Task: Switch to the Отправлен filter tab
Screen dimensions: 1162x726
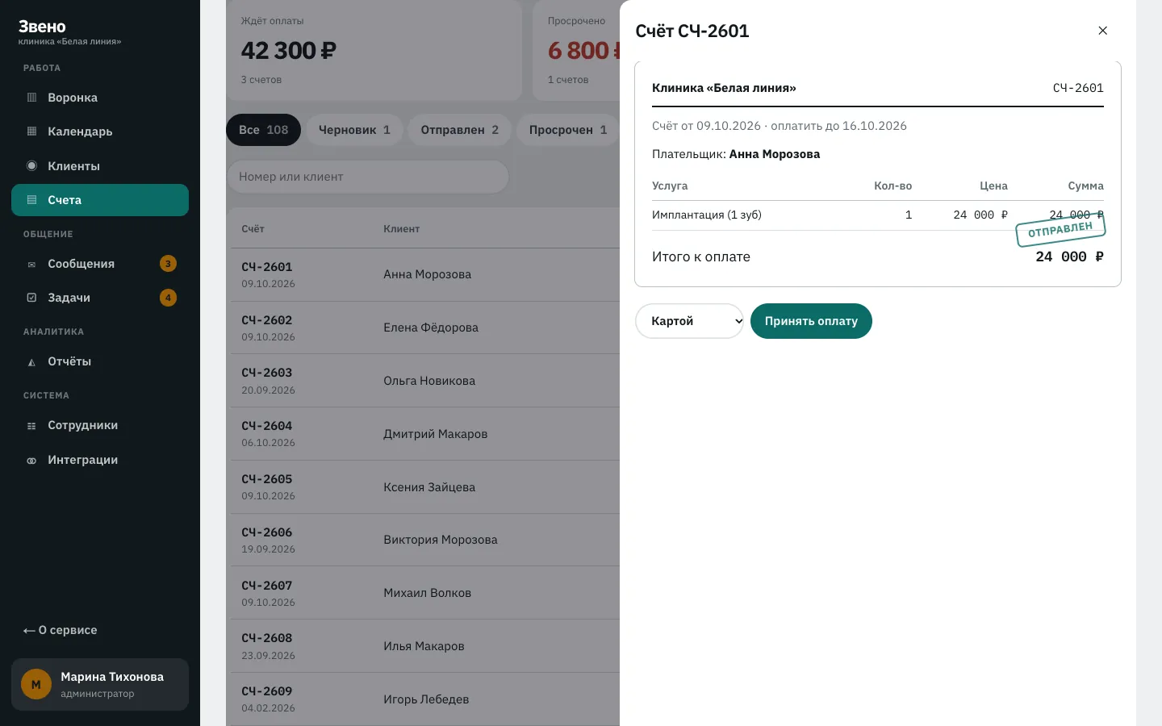Action: [460, 130]
